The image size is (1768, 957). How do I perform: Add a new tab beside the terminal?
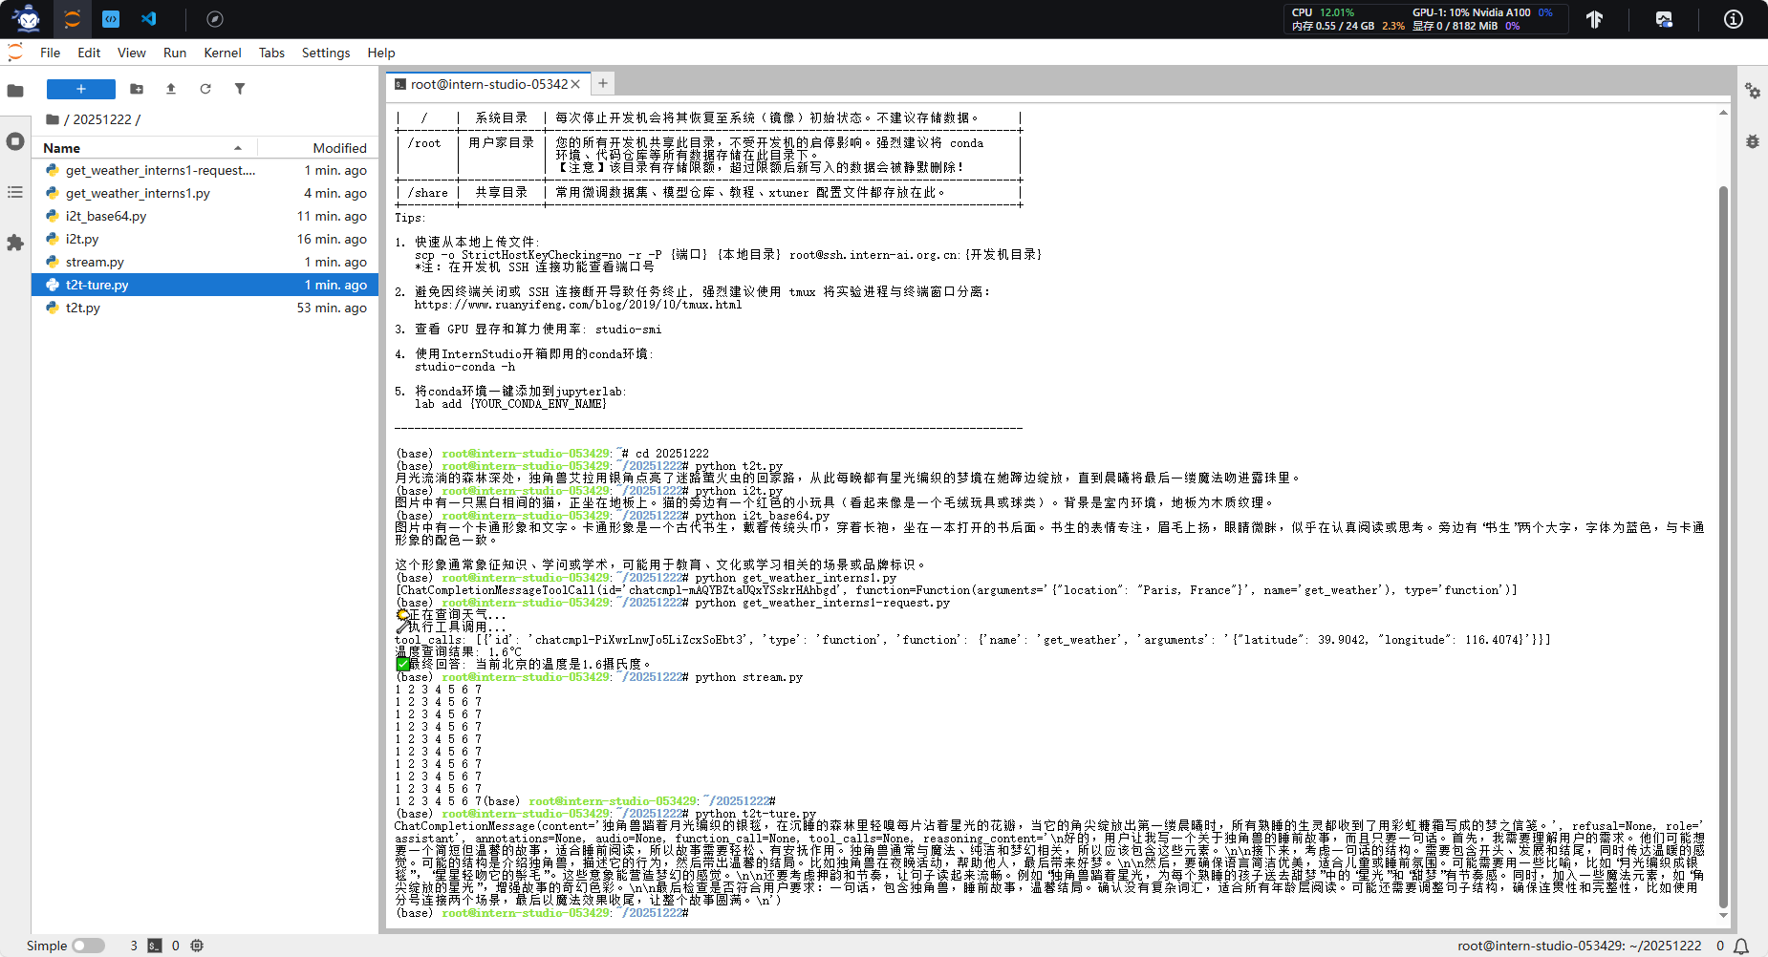point(603,84)
